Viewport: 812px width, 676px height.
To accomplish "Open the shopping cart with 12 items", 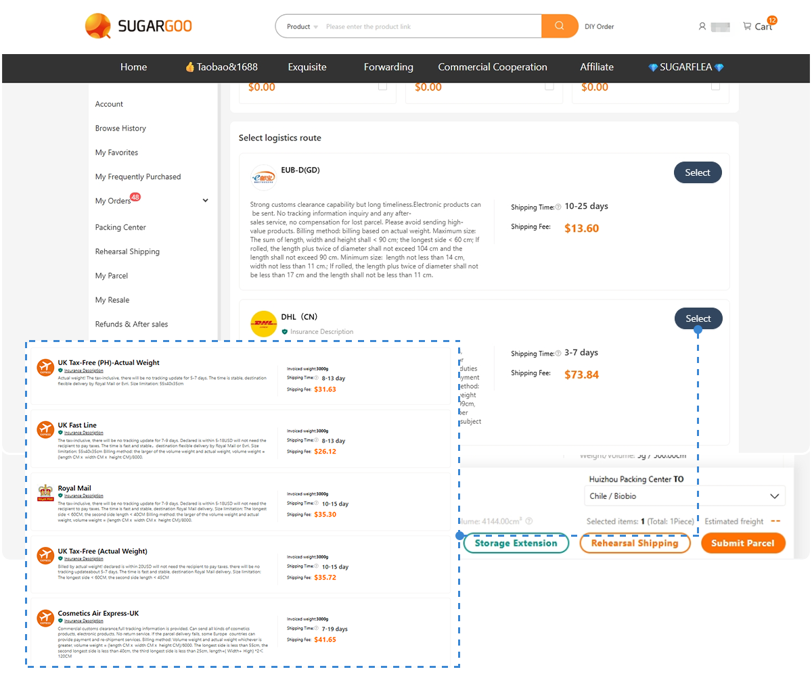I will tap(759, 27).
